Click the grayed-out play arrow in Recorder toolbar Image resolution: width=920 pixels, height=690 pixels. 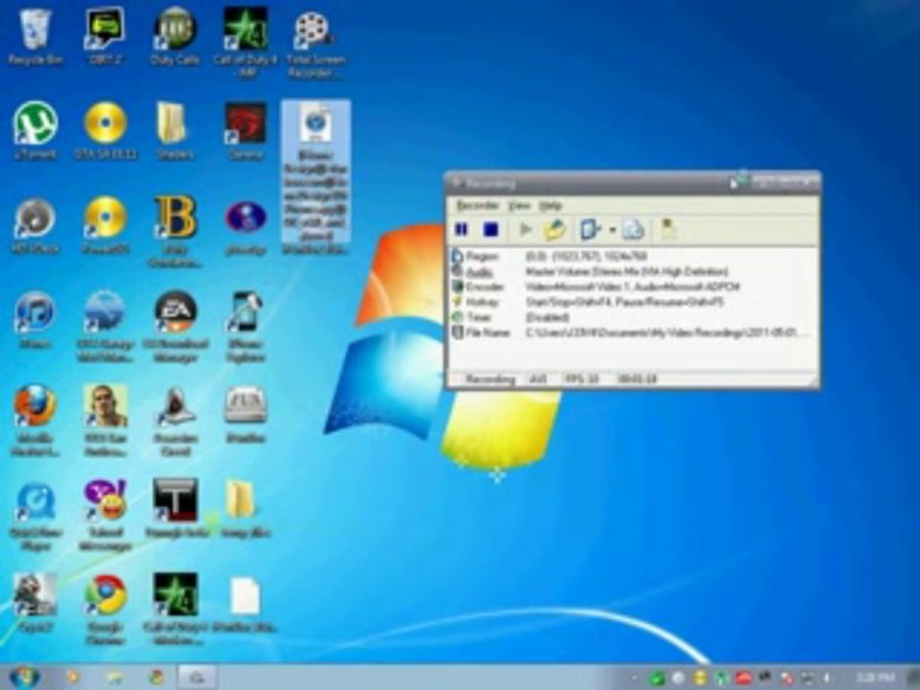point(525,229)
